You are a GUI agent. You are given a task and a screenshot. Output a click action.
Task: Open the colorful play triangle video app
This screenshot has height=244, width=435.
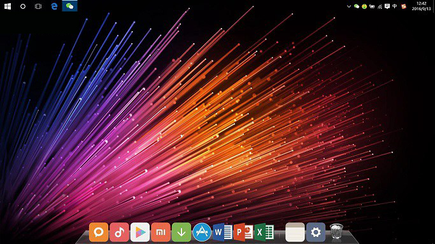pyautogui.click(x=140, y=232)
